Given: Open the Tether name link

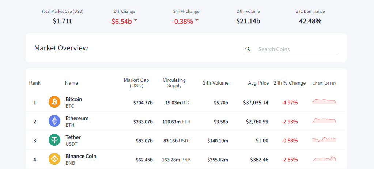Looking at the screenshot, I should coord(73,137).
